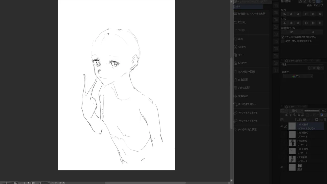Click border effect circle icon under 効果

pyautogui.click(x=310, y=68)
